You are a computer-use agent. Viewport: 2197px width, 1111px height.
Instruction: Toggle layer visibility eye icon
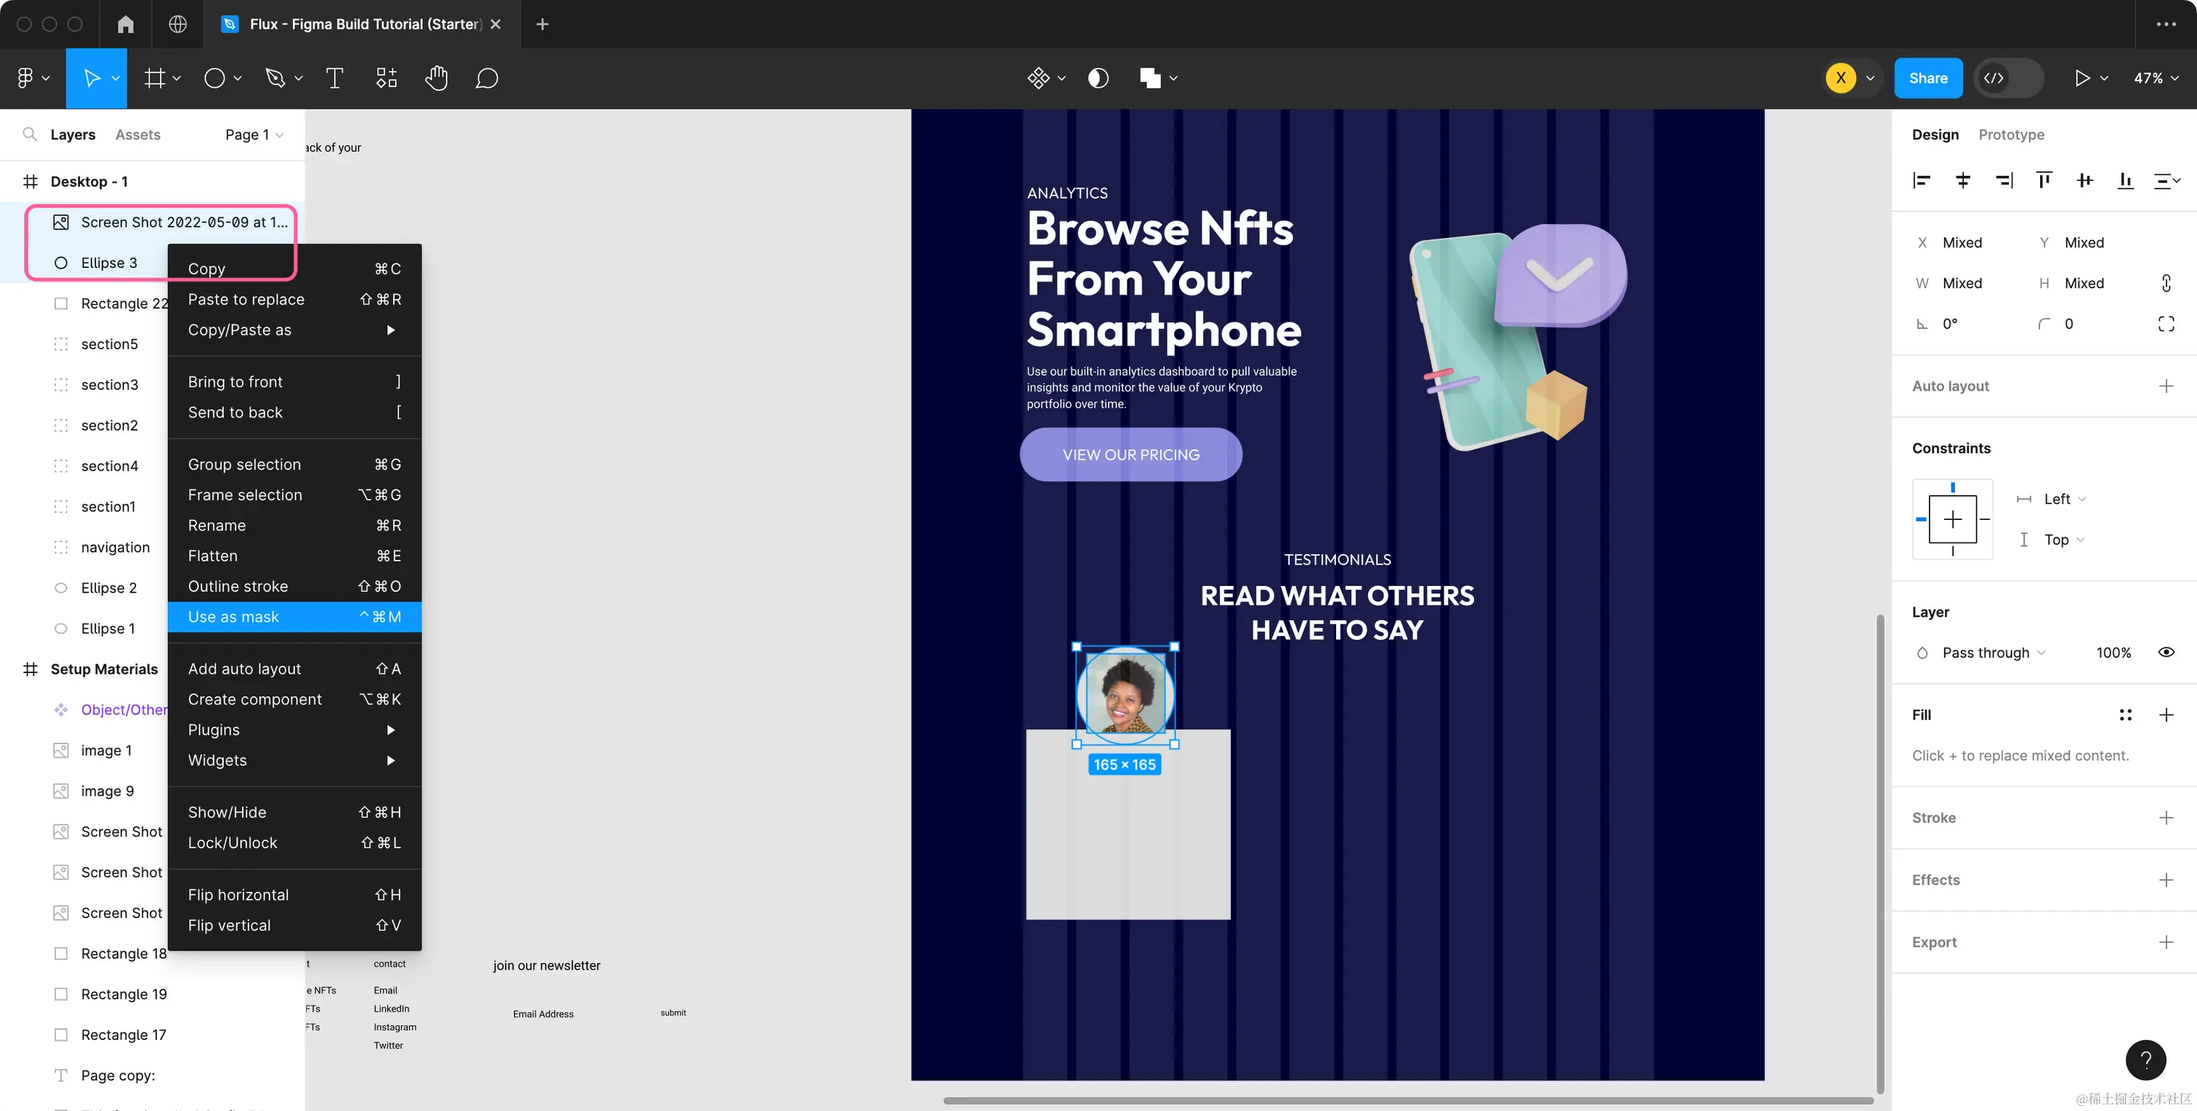point(2166,652)
